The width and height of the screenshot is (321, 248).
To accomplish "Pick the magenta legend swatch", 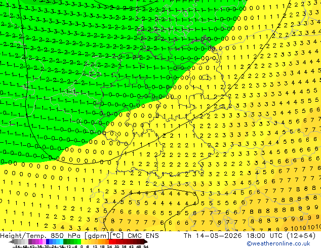I will click(41, 242).
